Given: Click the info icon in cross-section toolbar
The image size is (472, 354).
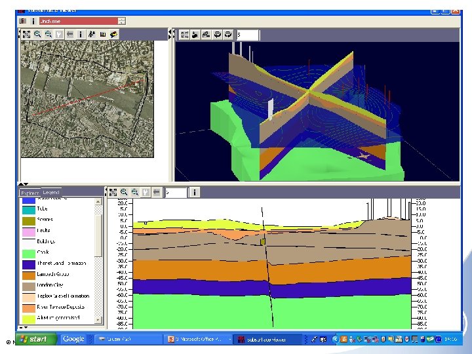Looking at the screenshot, I should coord(195,192).
